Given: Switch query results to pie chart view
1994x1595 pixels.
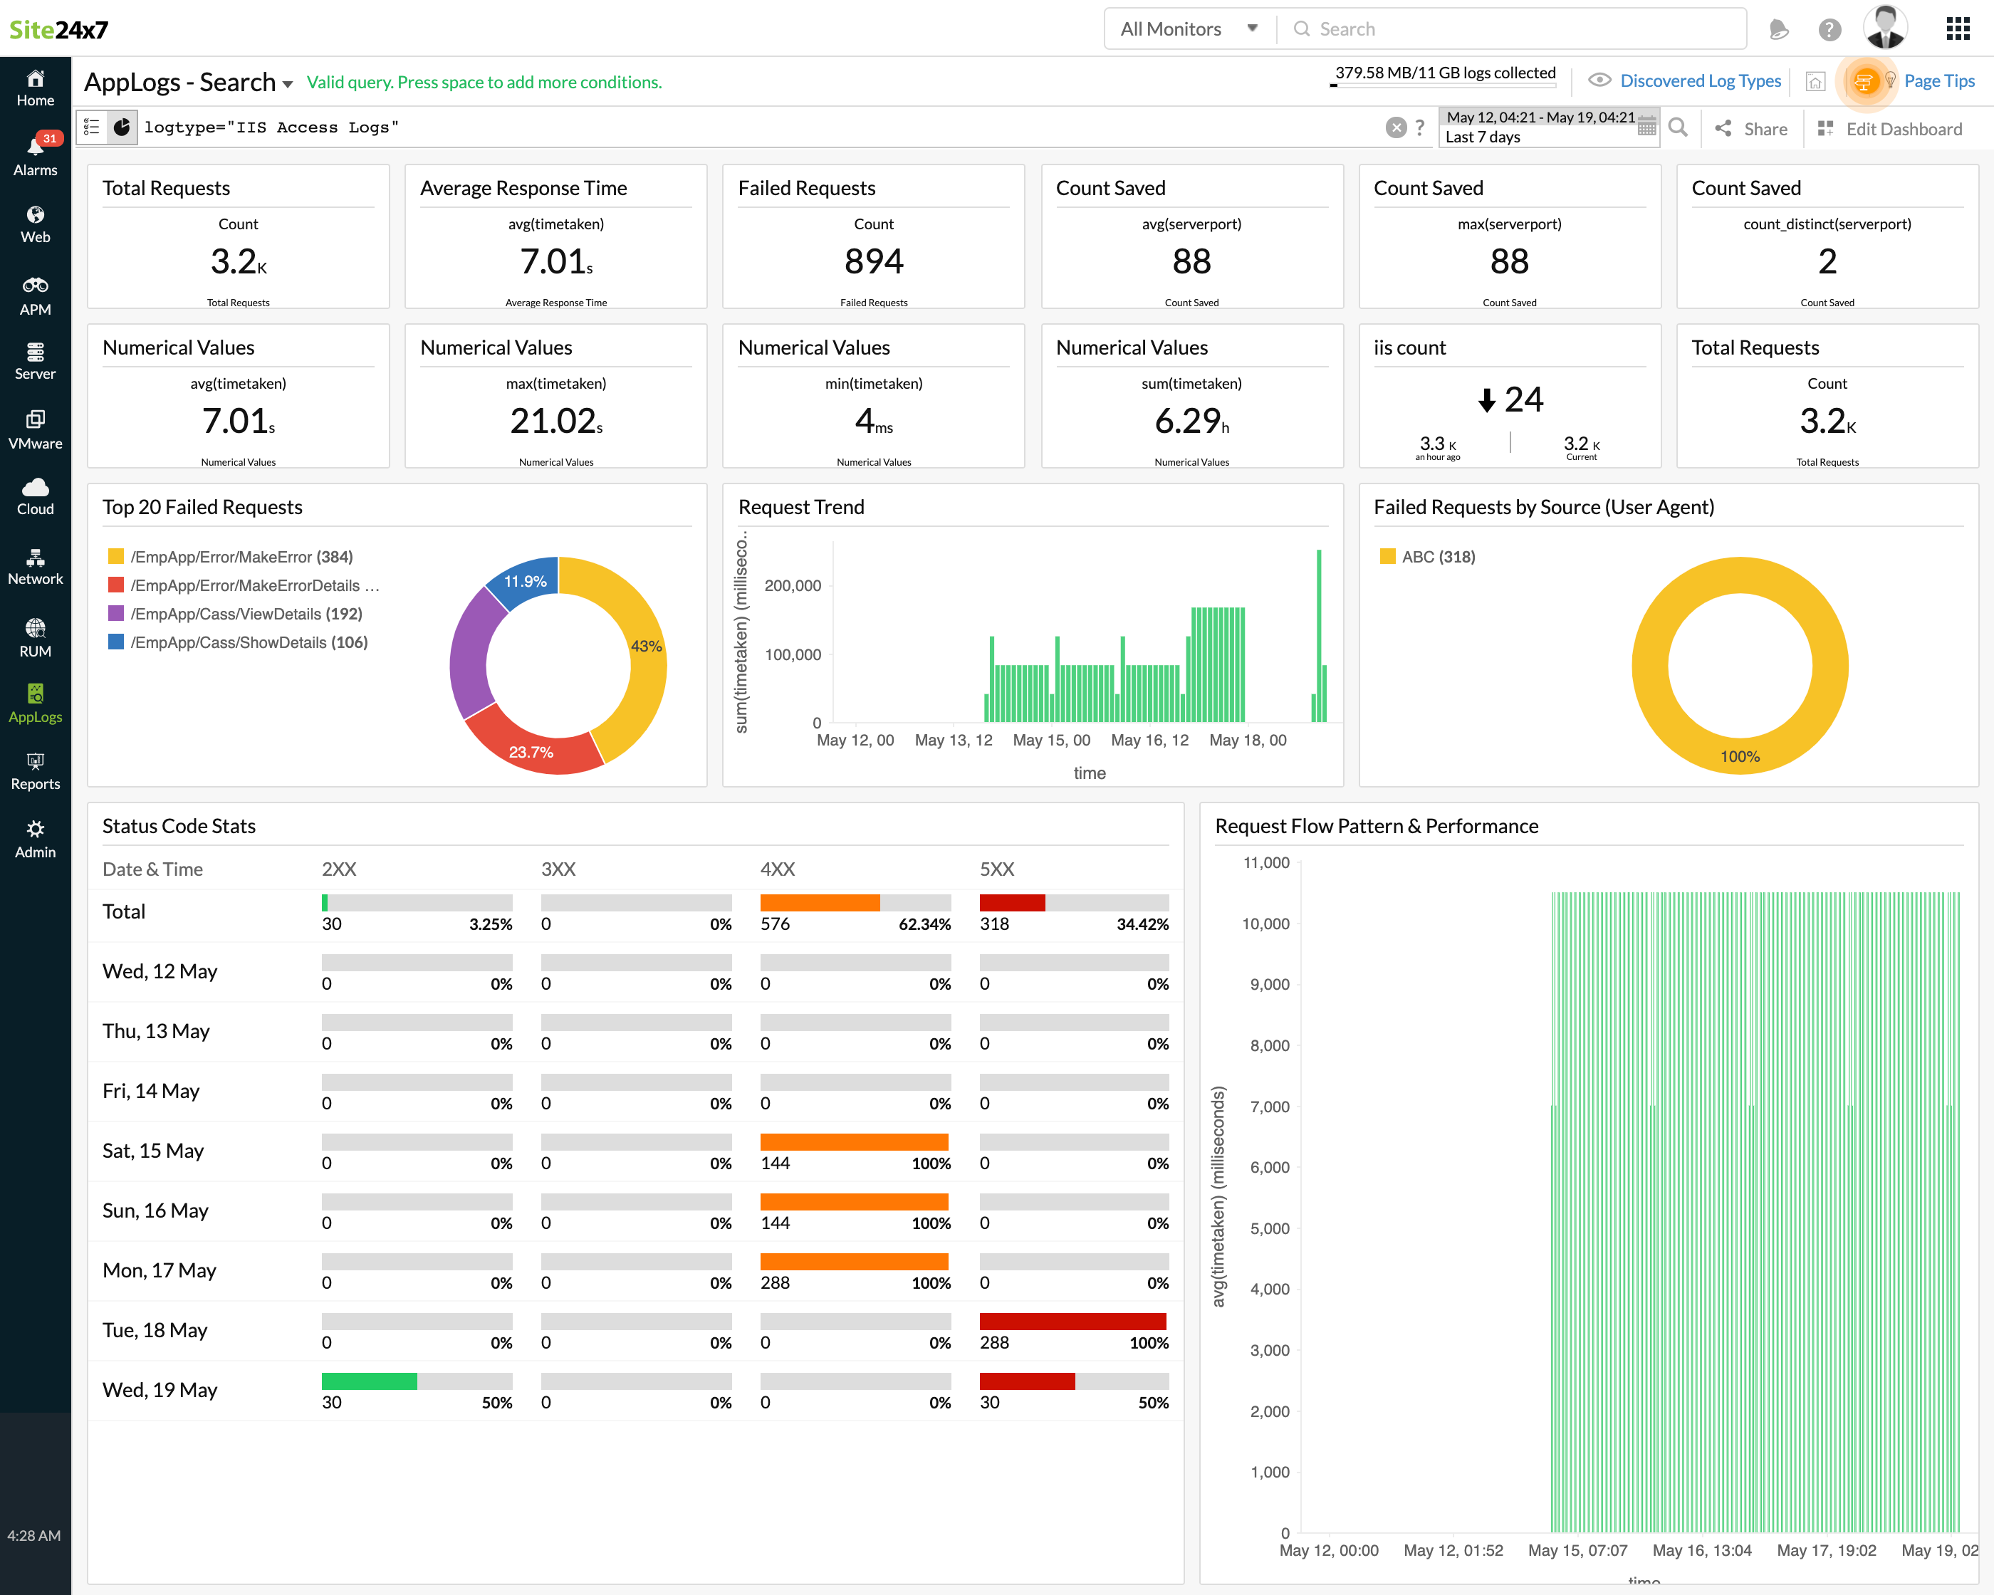Looking at the screenshot, I should point(123,127).
